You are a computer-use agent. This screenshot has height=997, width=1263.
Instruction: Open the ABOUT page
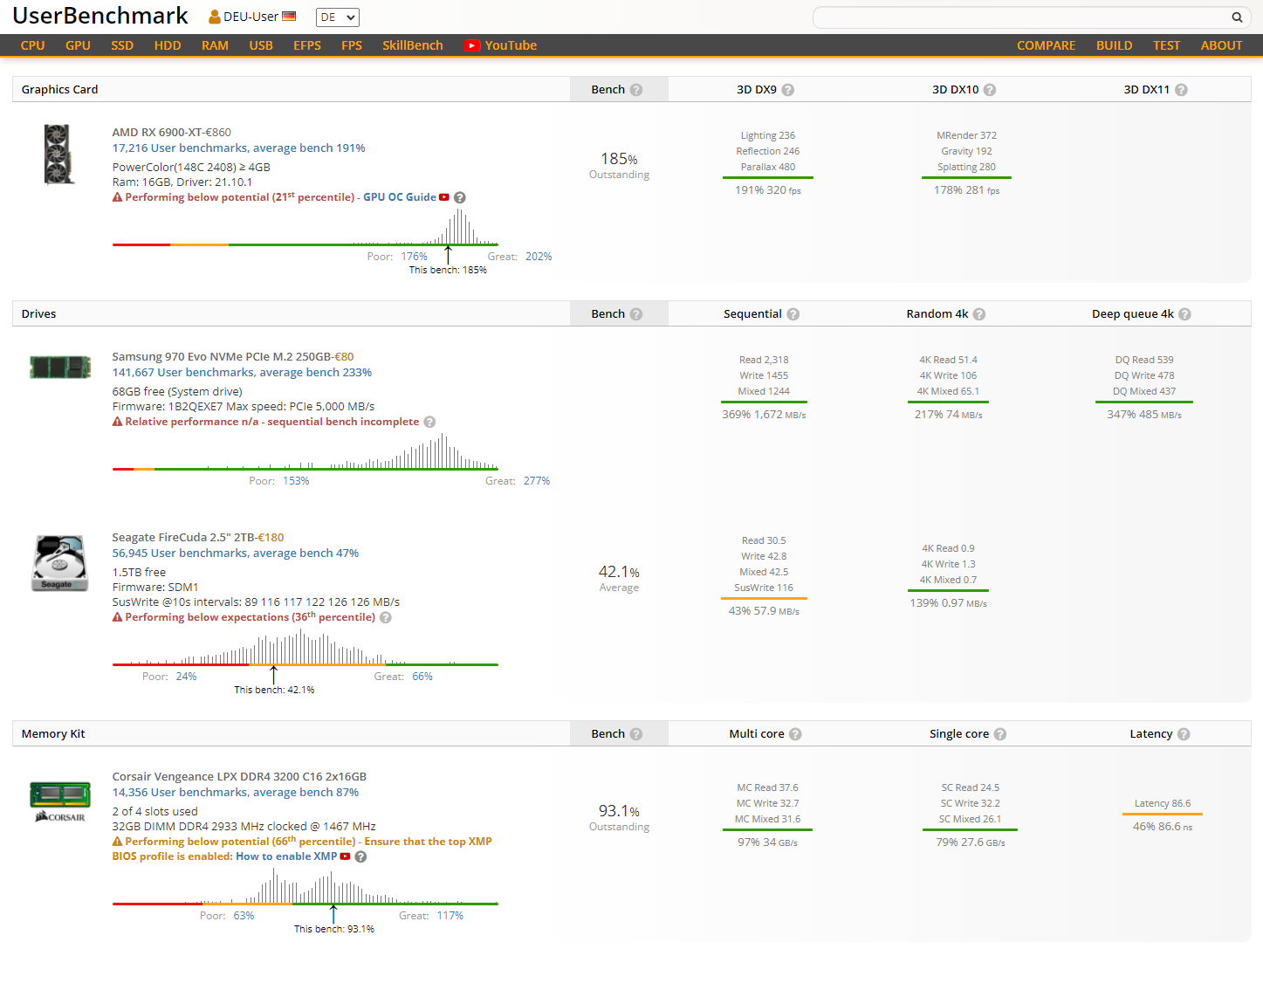tap(1221, 45)
